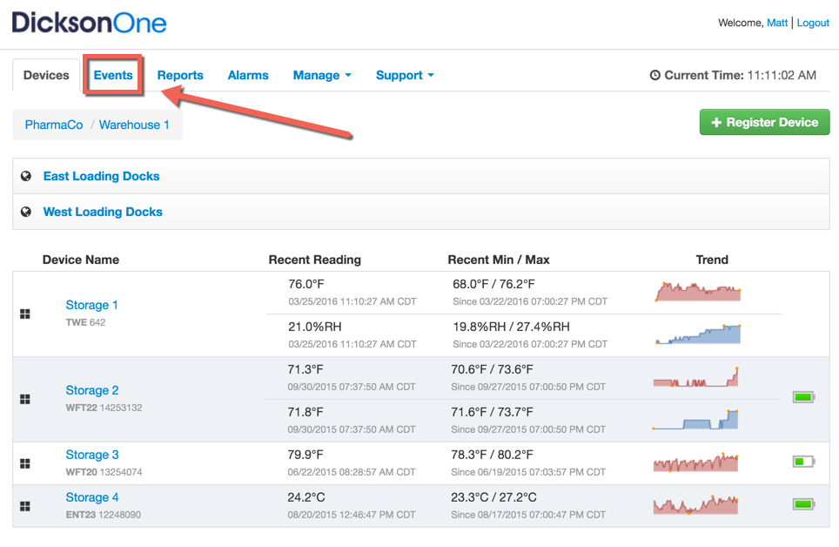Select the Devices tab

click(x=46, y=75)
